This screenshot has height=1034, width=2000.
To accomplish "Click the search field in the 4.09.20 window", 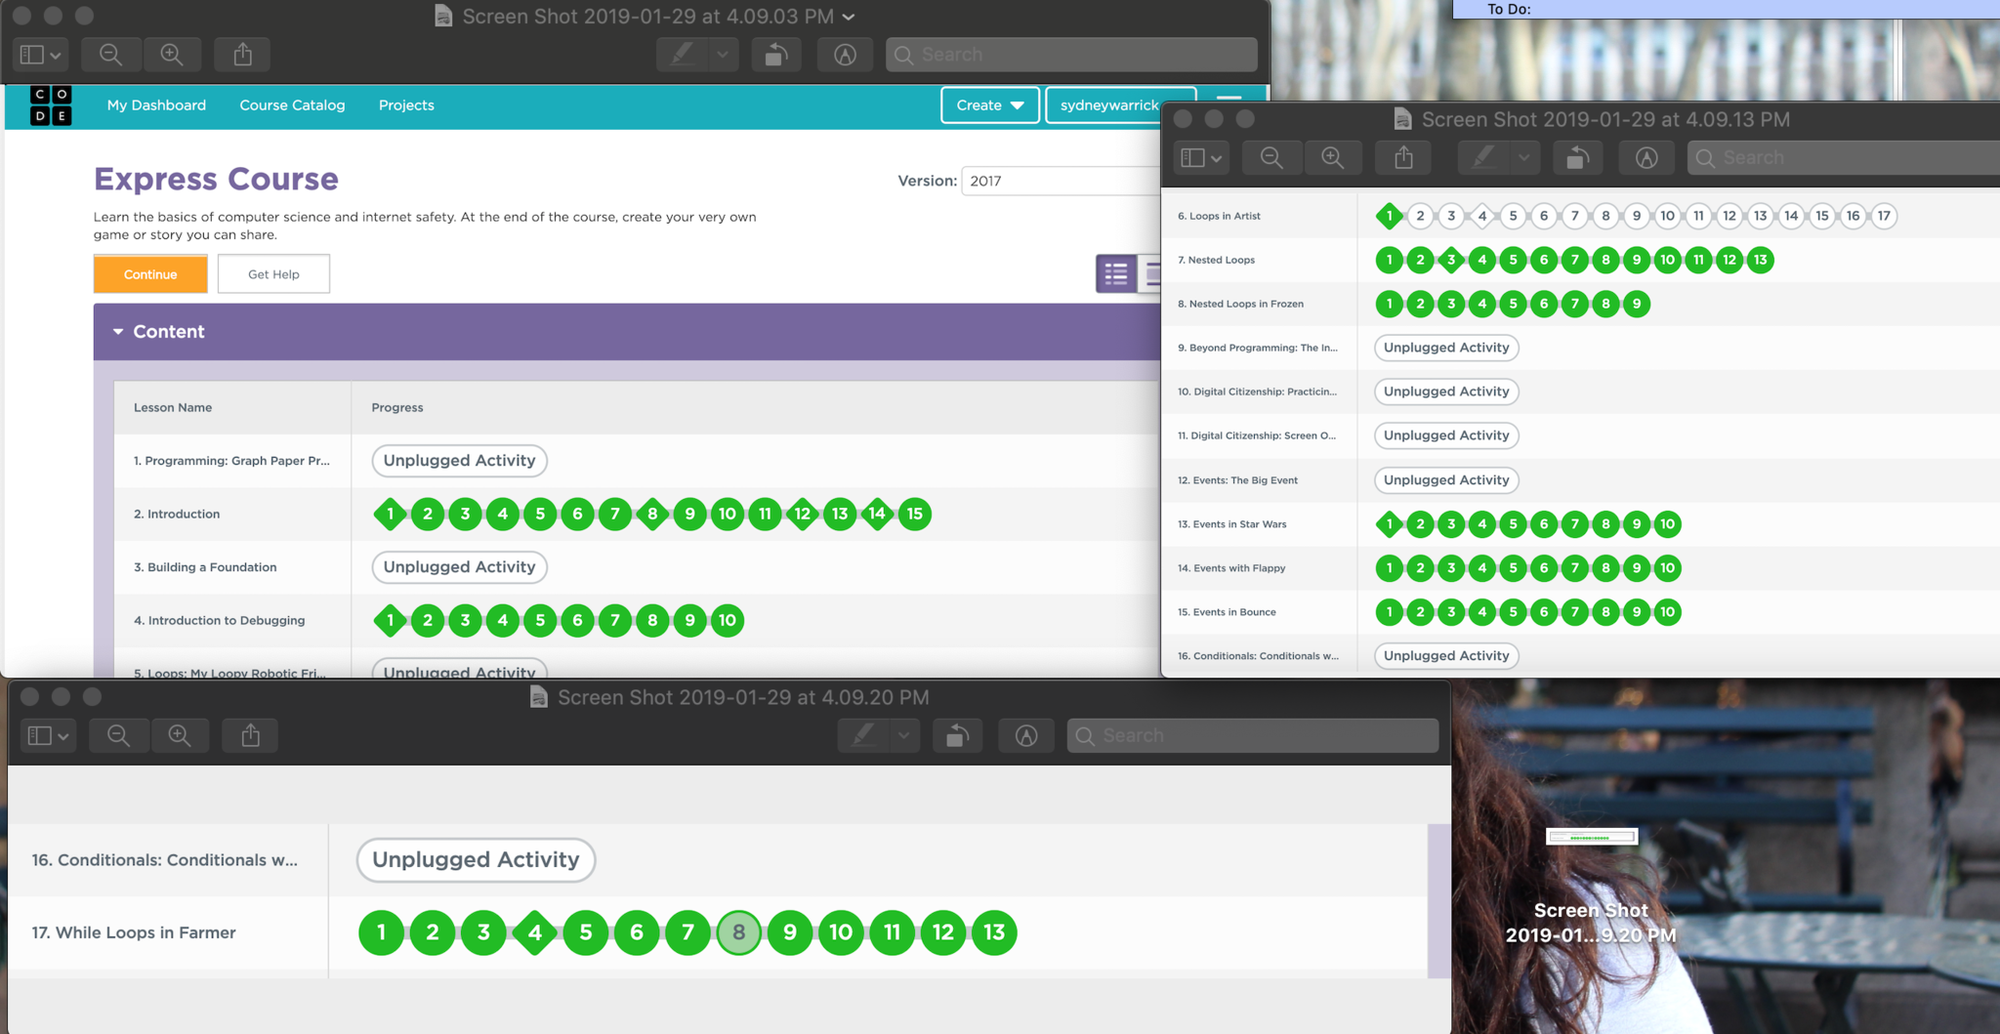I will (x=1253, y=735).
